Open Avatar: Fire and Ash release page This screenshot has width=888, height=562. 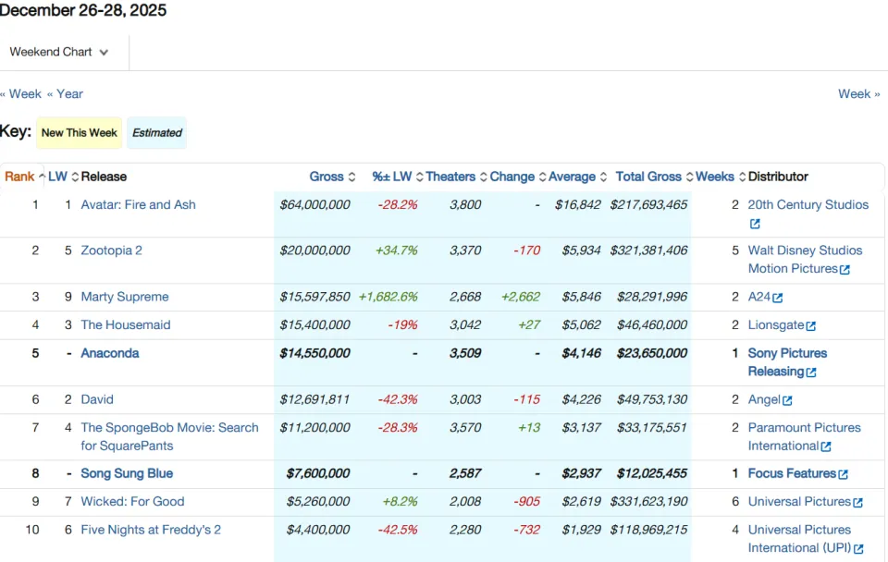coord(138,205)
